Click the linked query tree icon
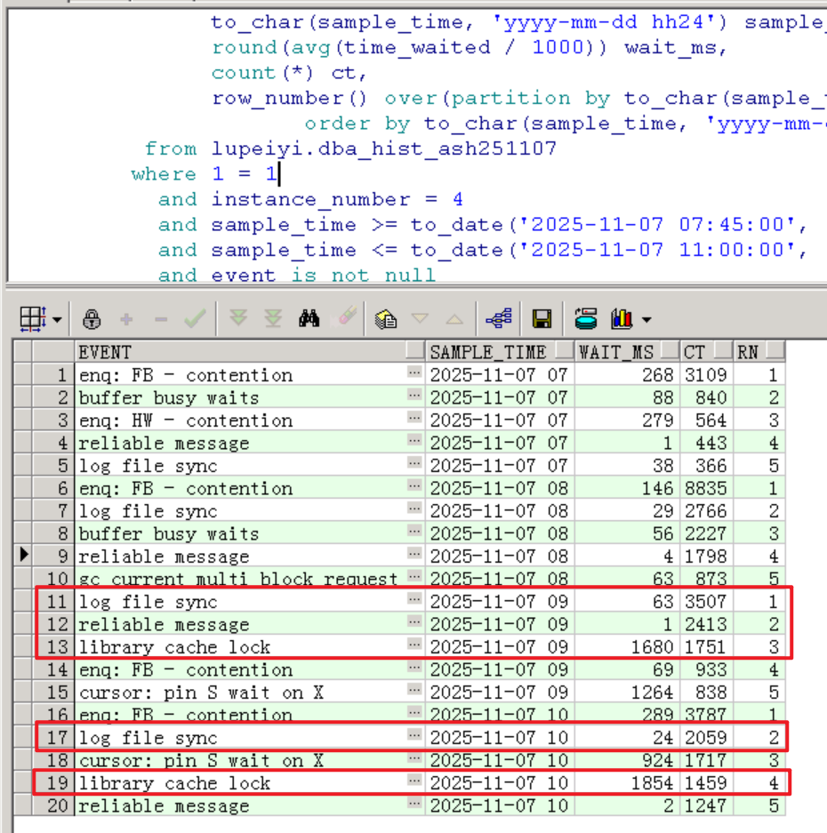 click(499, 318)
